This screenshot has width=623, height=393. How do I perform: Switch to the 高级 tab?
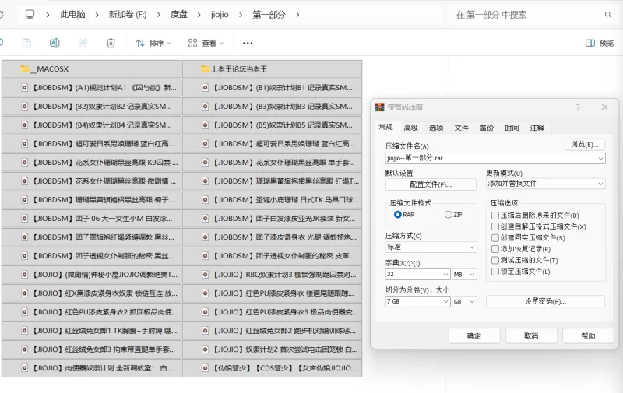tap(410, 128)
